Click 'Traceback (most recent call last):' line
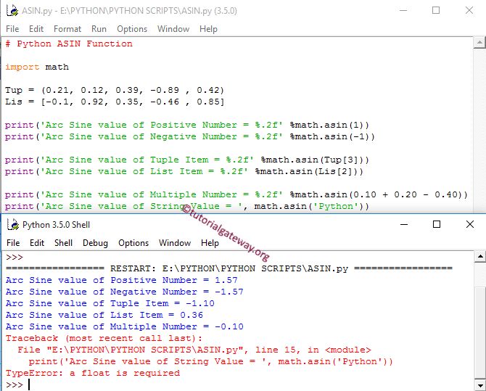This screenshot has height=391, width=486. tap(104, 338)
